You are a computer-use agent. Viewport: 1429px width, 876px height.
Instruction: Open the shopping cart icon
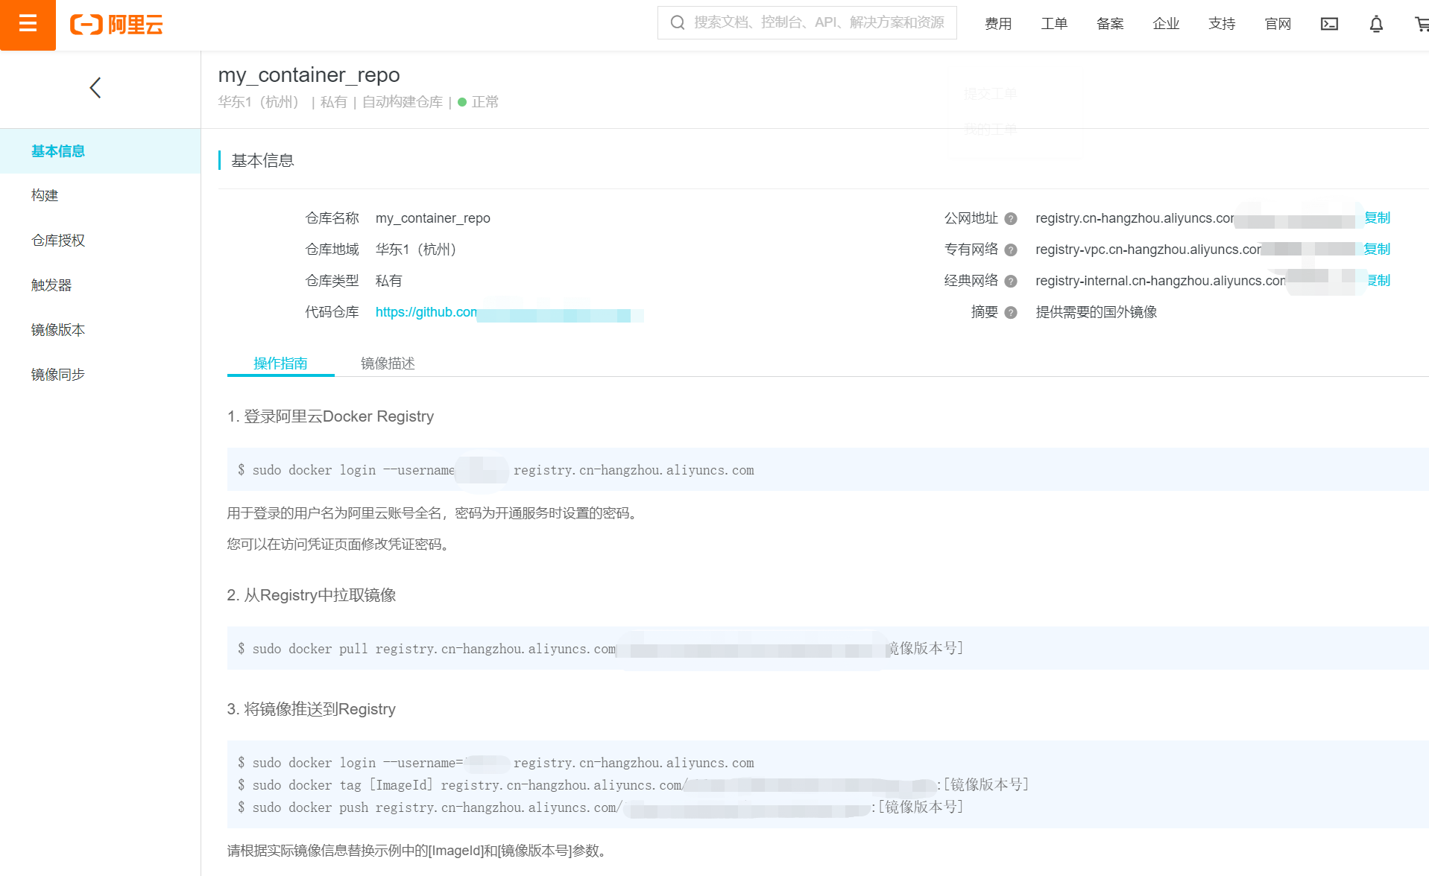pyautogui.click(x=1422, y=24)
